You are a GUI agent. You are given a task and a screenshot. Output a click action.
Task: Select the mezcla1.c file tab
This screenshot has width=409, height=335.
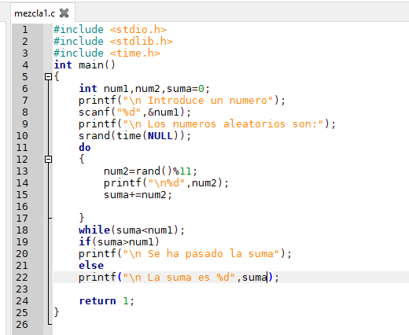[x=42, y=13]
